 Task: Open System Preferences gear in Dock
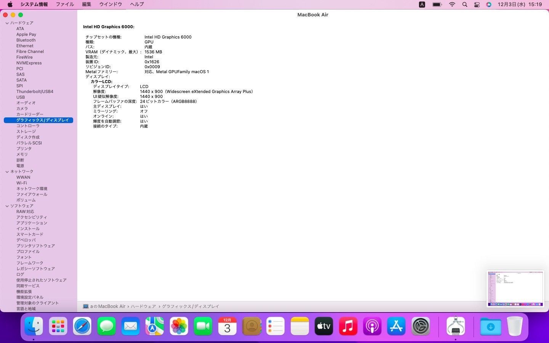click(421, 326)
